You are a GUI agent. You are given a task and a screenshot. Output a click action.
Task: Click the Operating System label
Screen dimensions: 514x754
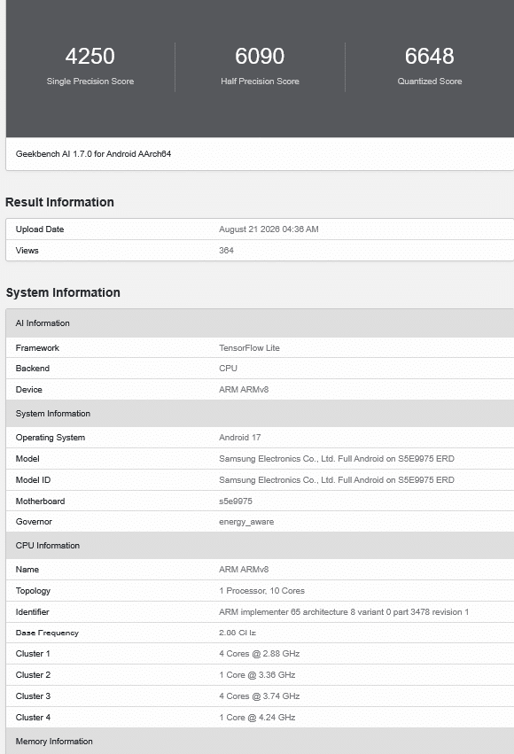pos(50,438)
